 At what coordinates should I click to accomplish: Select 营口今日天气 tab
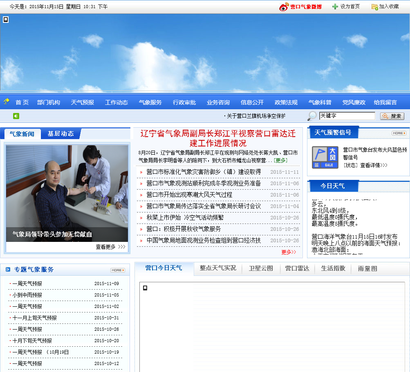click(x=164, y=268)
